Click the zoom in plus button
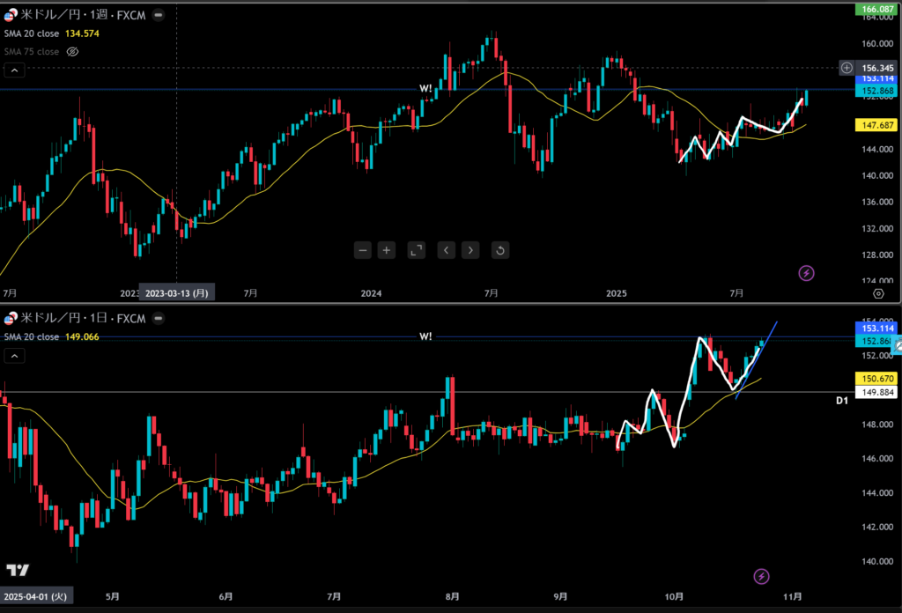This screenshot has width=902, height=613. coord(386,250)
